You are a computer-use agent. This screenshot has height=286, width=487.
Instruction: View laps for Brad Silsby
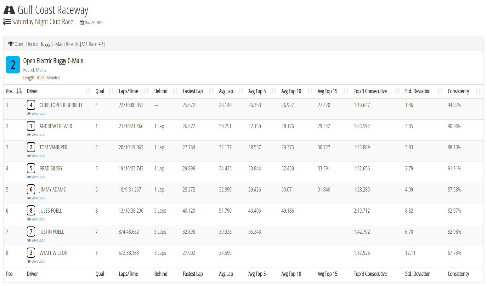[x=36, y=177]
